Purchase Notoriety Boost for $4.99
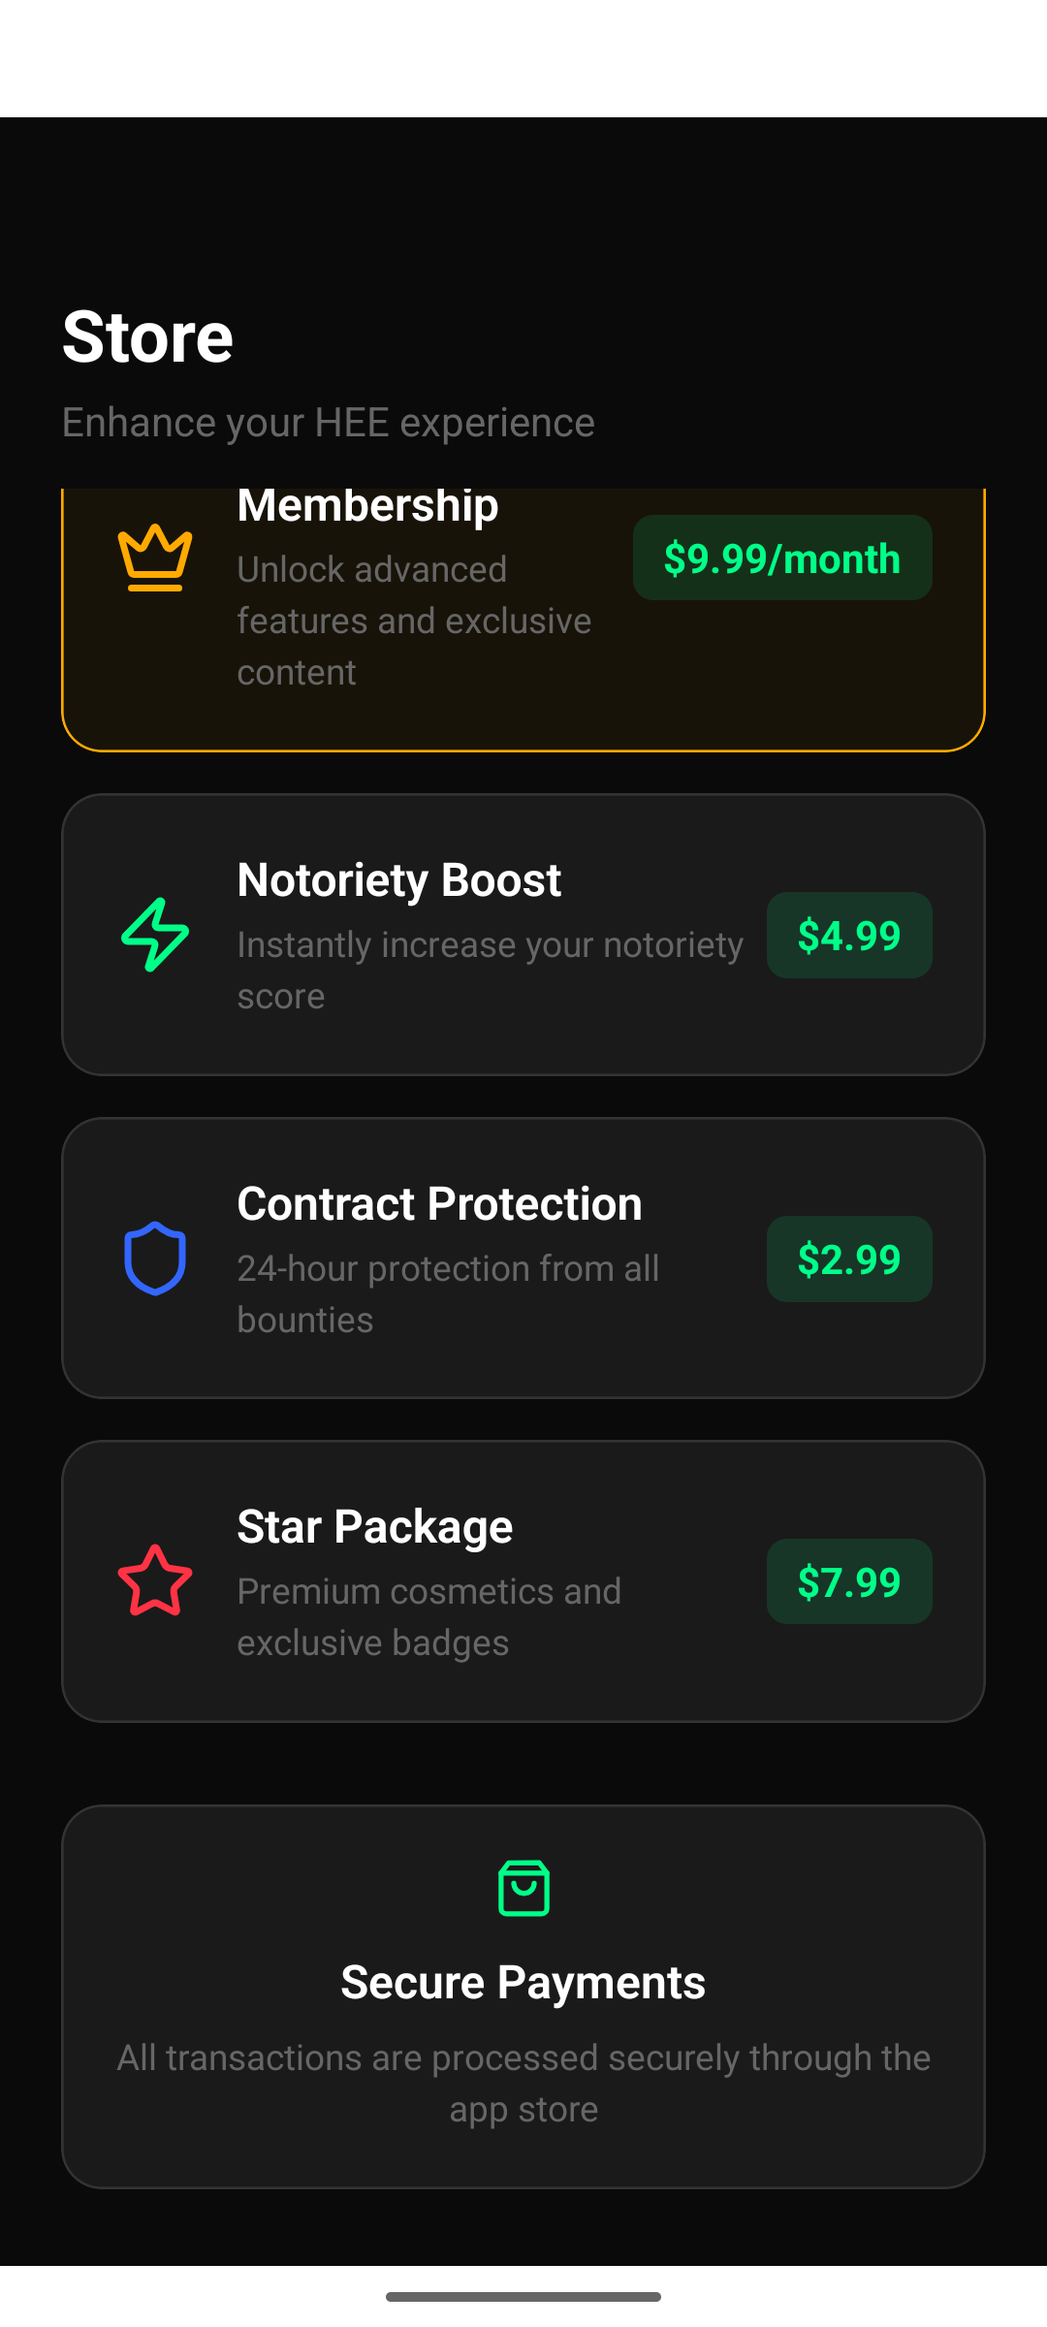 [x=849, y=935]
